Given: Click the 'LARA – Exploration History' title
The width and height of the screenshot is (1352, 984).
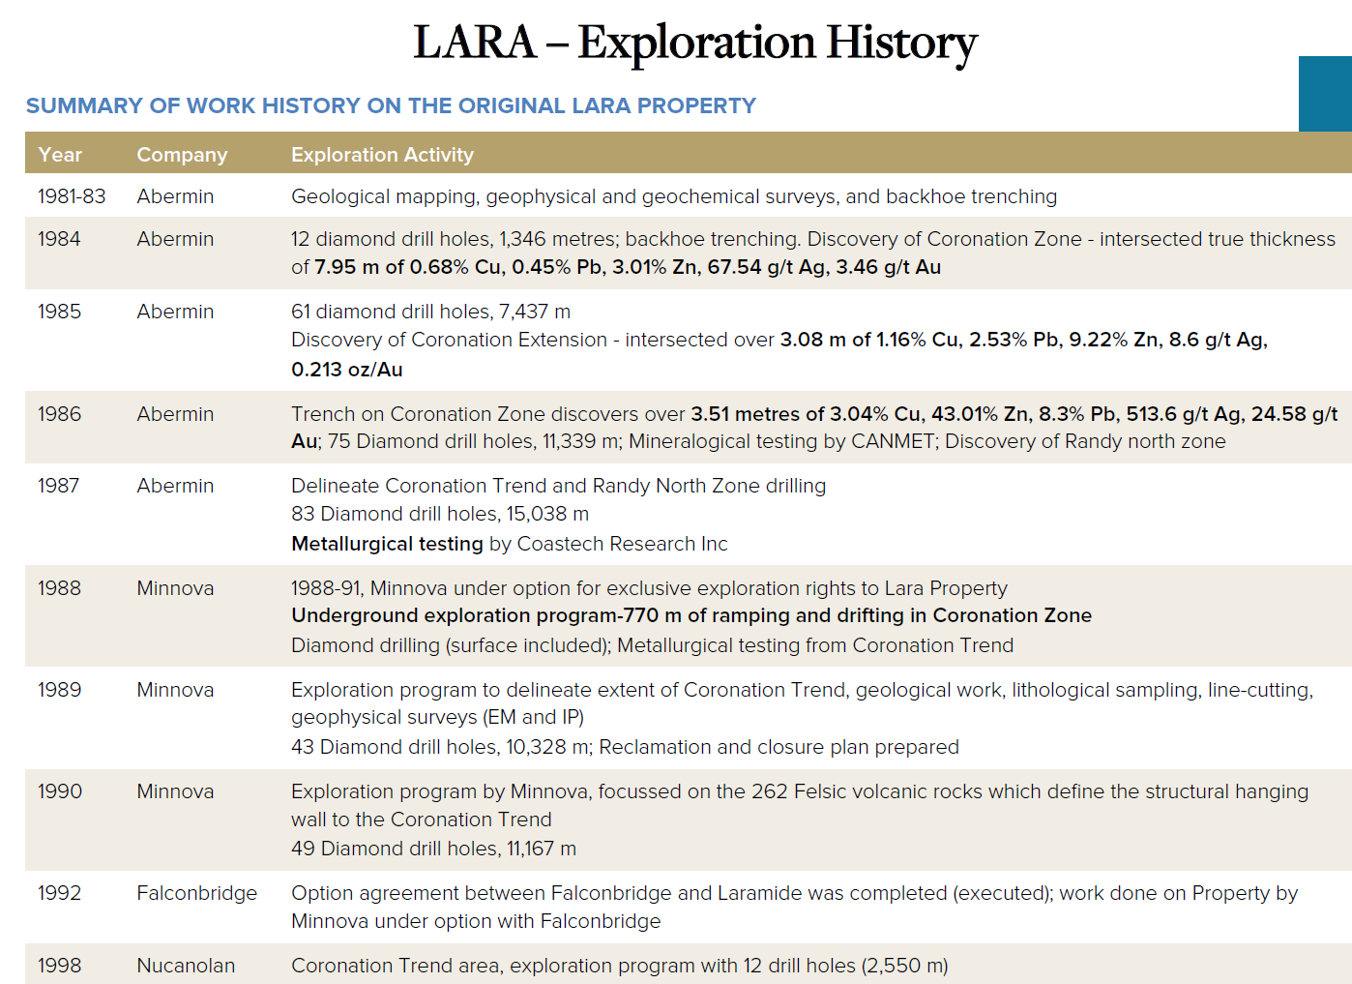Looking at the screenshot, I should [695, 44].
